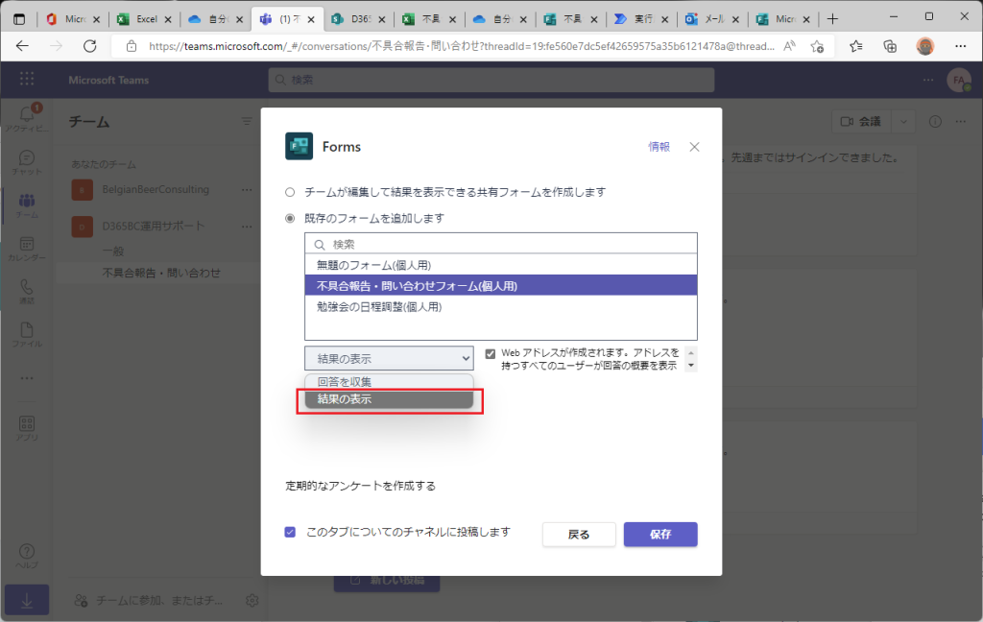The width and height of the screenshot is (983, 622).
Task: Start a meeting with 会議 button
Action: point(861,121)
